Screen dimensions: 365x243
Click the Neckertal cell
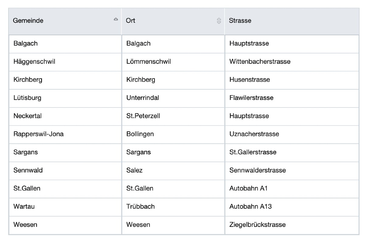(x=28, y=116)
